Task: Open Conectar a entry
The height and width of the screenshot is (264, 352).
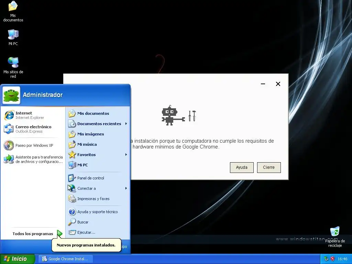Action: coord(98,188)
